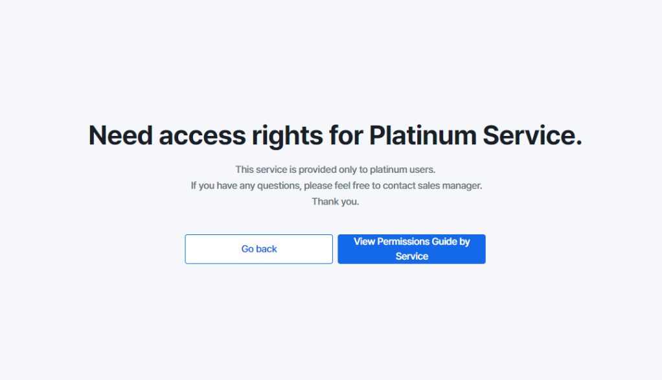Select the white outlined Go back button
The height and width of the screenshot is (380, 662).
[x=259, y=249]
